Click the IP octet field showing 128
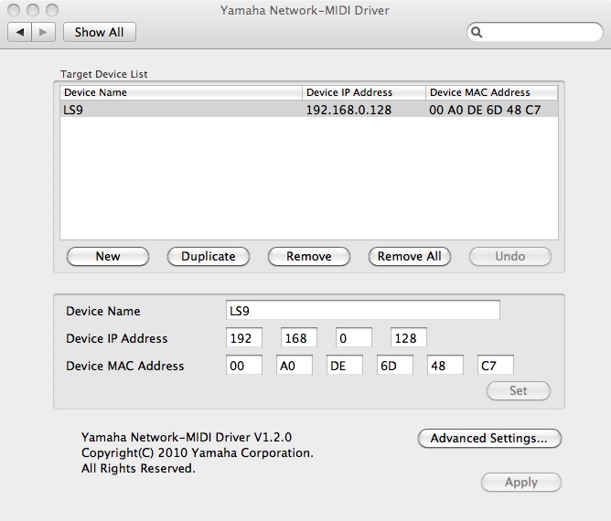 point(409,337)
